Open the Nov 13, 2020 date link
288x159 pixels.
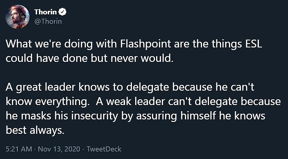(59, 149)
